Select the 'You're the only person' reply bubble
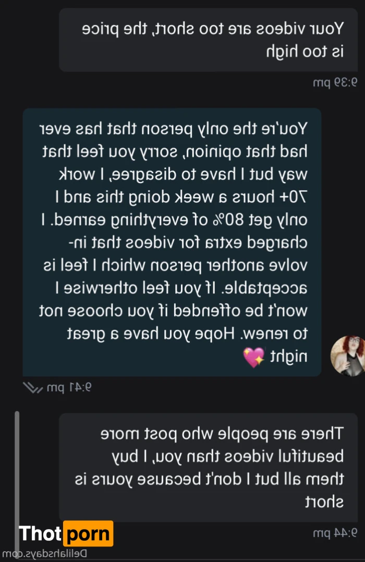This screenshot has width=365, height=562. [172, 242]
